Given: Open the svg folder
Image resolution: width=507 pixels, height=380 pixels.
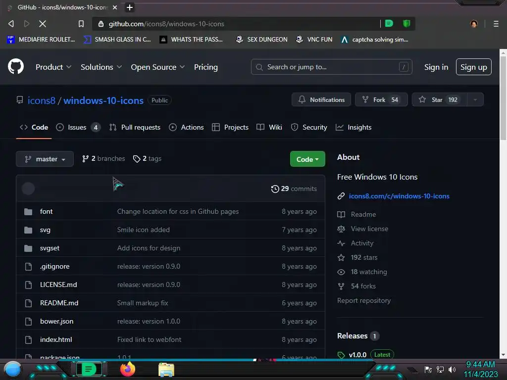Looking at the screenshot, I should [45, 230].
